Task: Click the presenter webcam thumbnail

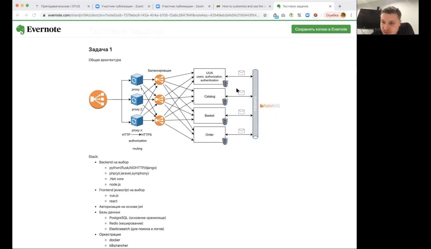Action: coord(388,17)
